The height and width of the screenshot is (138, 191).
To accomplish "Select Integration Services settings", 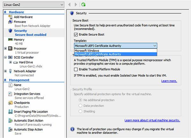I will click(27, 94).
